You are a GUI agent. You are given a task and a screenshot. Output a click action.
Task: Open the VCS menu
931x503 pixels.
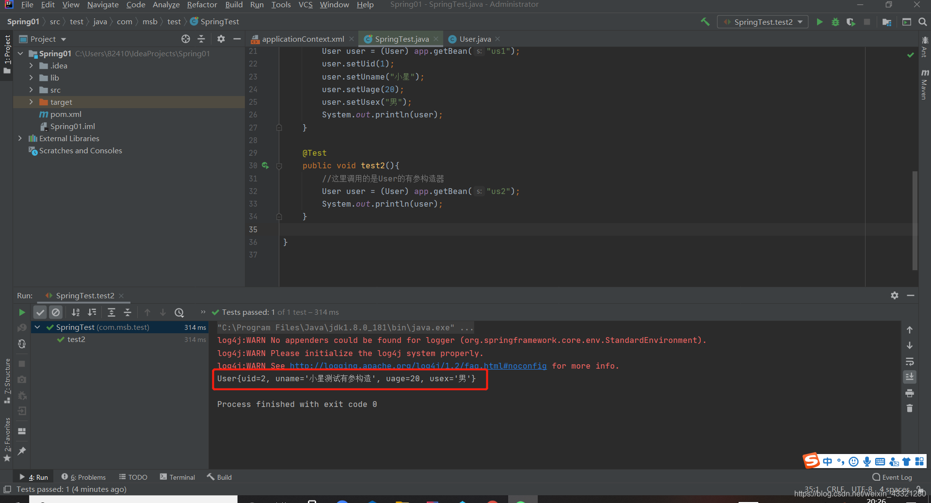tap(305, 5)
